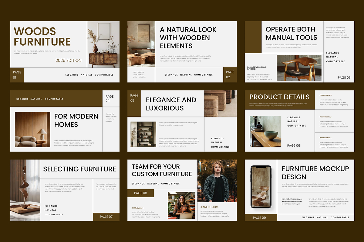Click the "JENNIFER HARRIS" name
Viewport: 364px width, 242px height.
point(210,207)
